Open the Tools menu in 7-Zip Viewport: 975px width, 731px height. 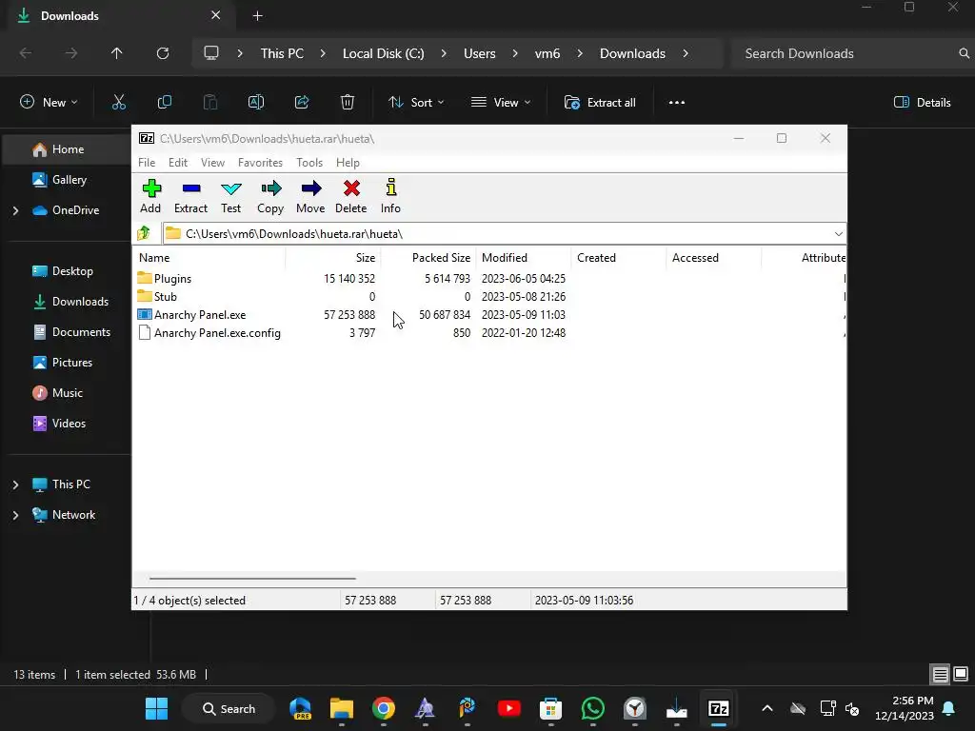click(x=309, y=162)
